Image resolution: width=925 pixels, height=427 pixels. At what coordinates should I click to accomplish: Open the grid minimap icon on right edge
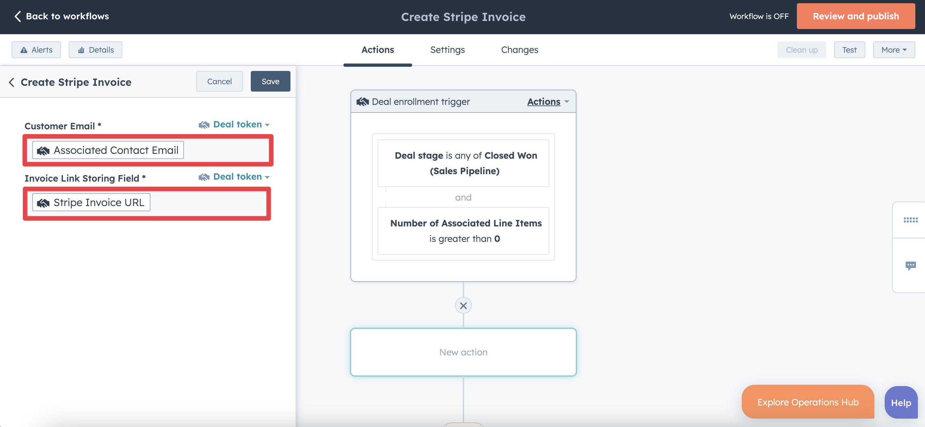tap(910, 220)
